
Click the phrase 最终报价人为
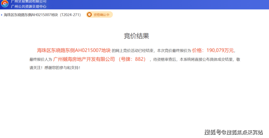coord(41,60)
